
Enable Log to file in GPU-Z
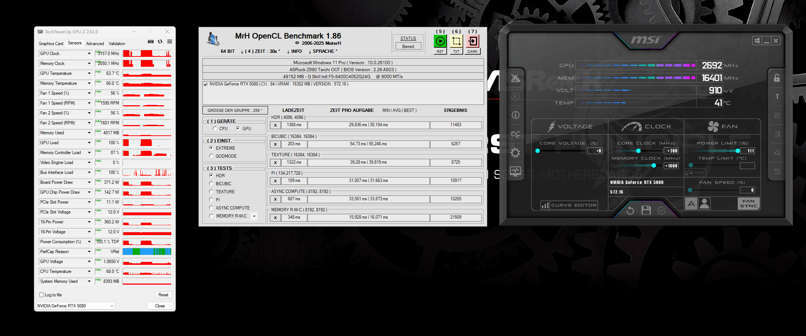(x=41, y=295)
